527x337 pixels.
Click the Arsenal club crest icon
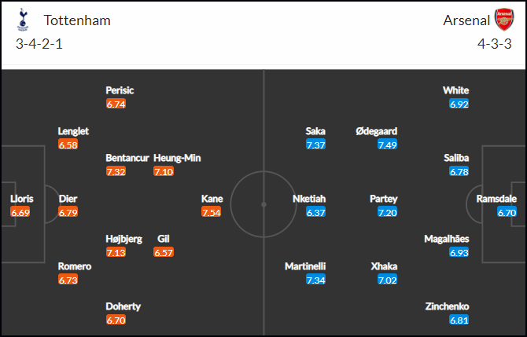(504, 20)
